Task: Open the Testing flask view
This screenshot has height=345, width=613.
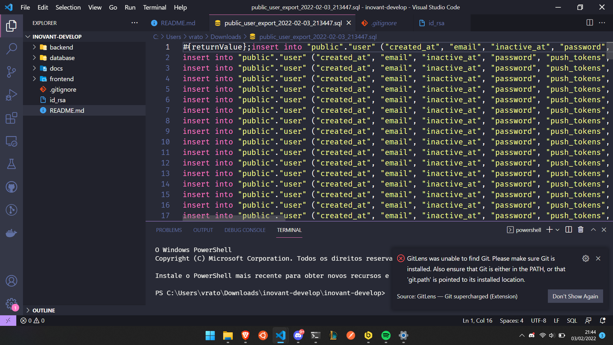Action: [x=11, y=164]
